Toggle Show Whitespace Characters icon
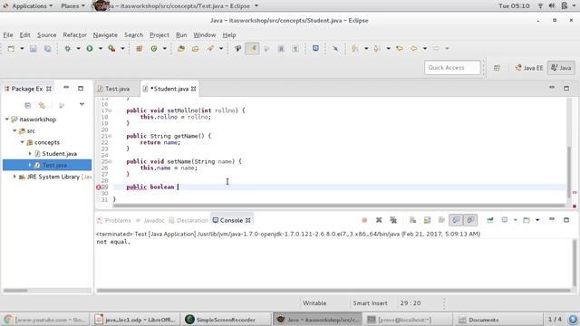The height and width of the screenshot is (326, 580). pos(295,48)
